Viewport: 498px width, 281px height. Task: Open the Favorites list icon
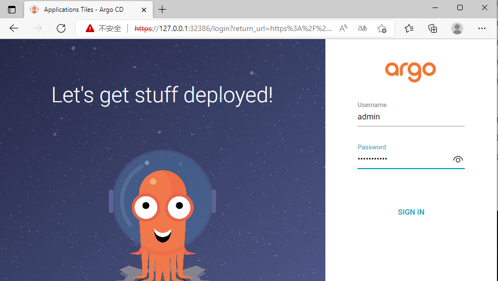tap(409, 28)
